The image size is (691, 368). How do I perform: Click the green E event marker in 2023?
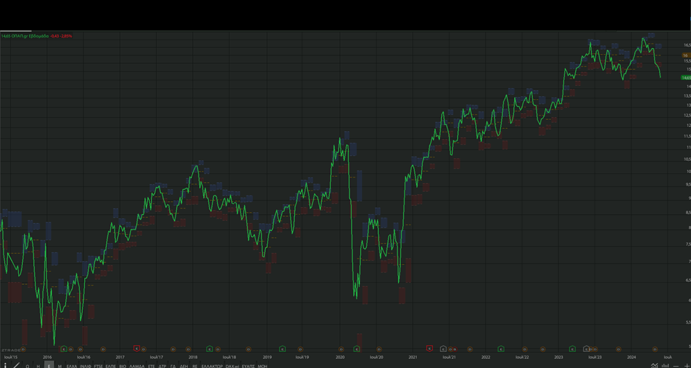[x=572, y=349]
